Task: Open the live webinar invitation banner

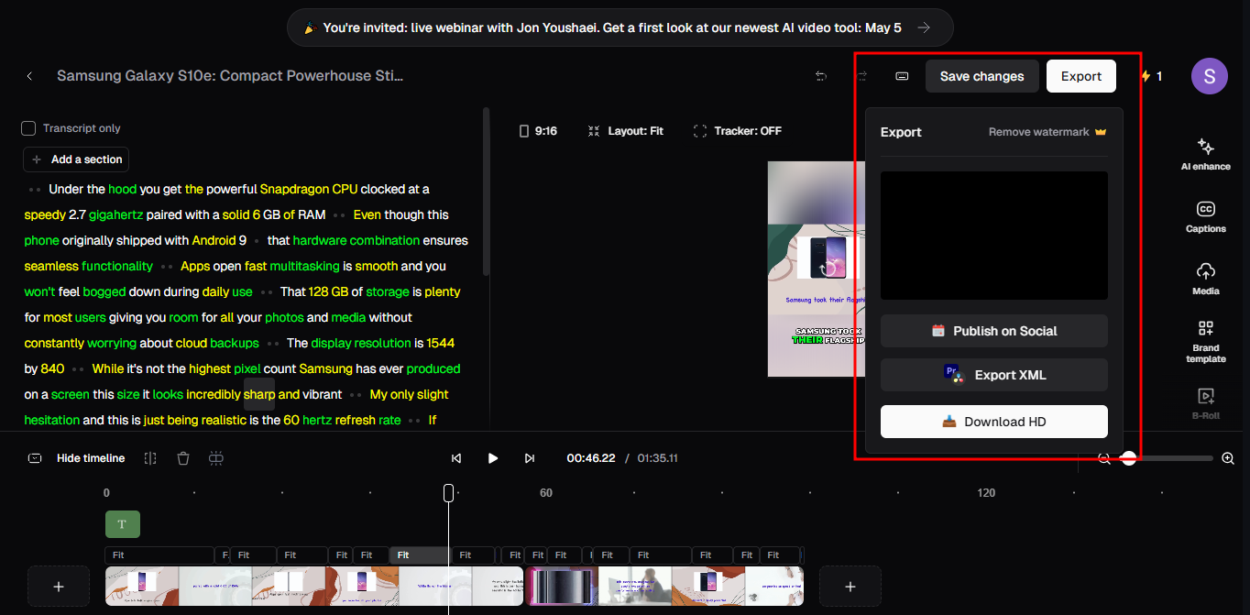Action: coord(620,27)
